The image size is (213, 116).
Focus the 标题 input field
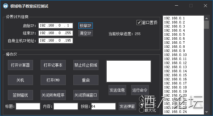(28, 106)
